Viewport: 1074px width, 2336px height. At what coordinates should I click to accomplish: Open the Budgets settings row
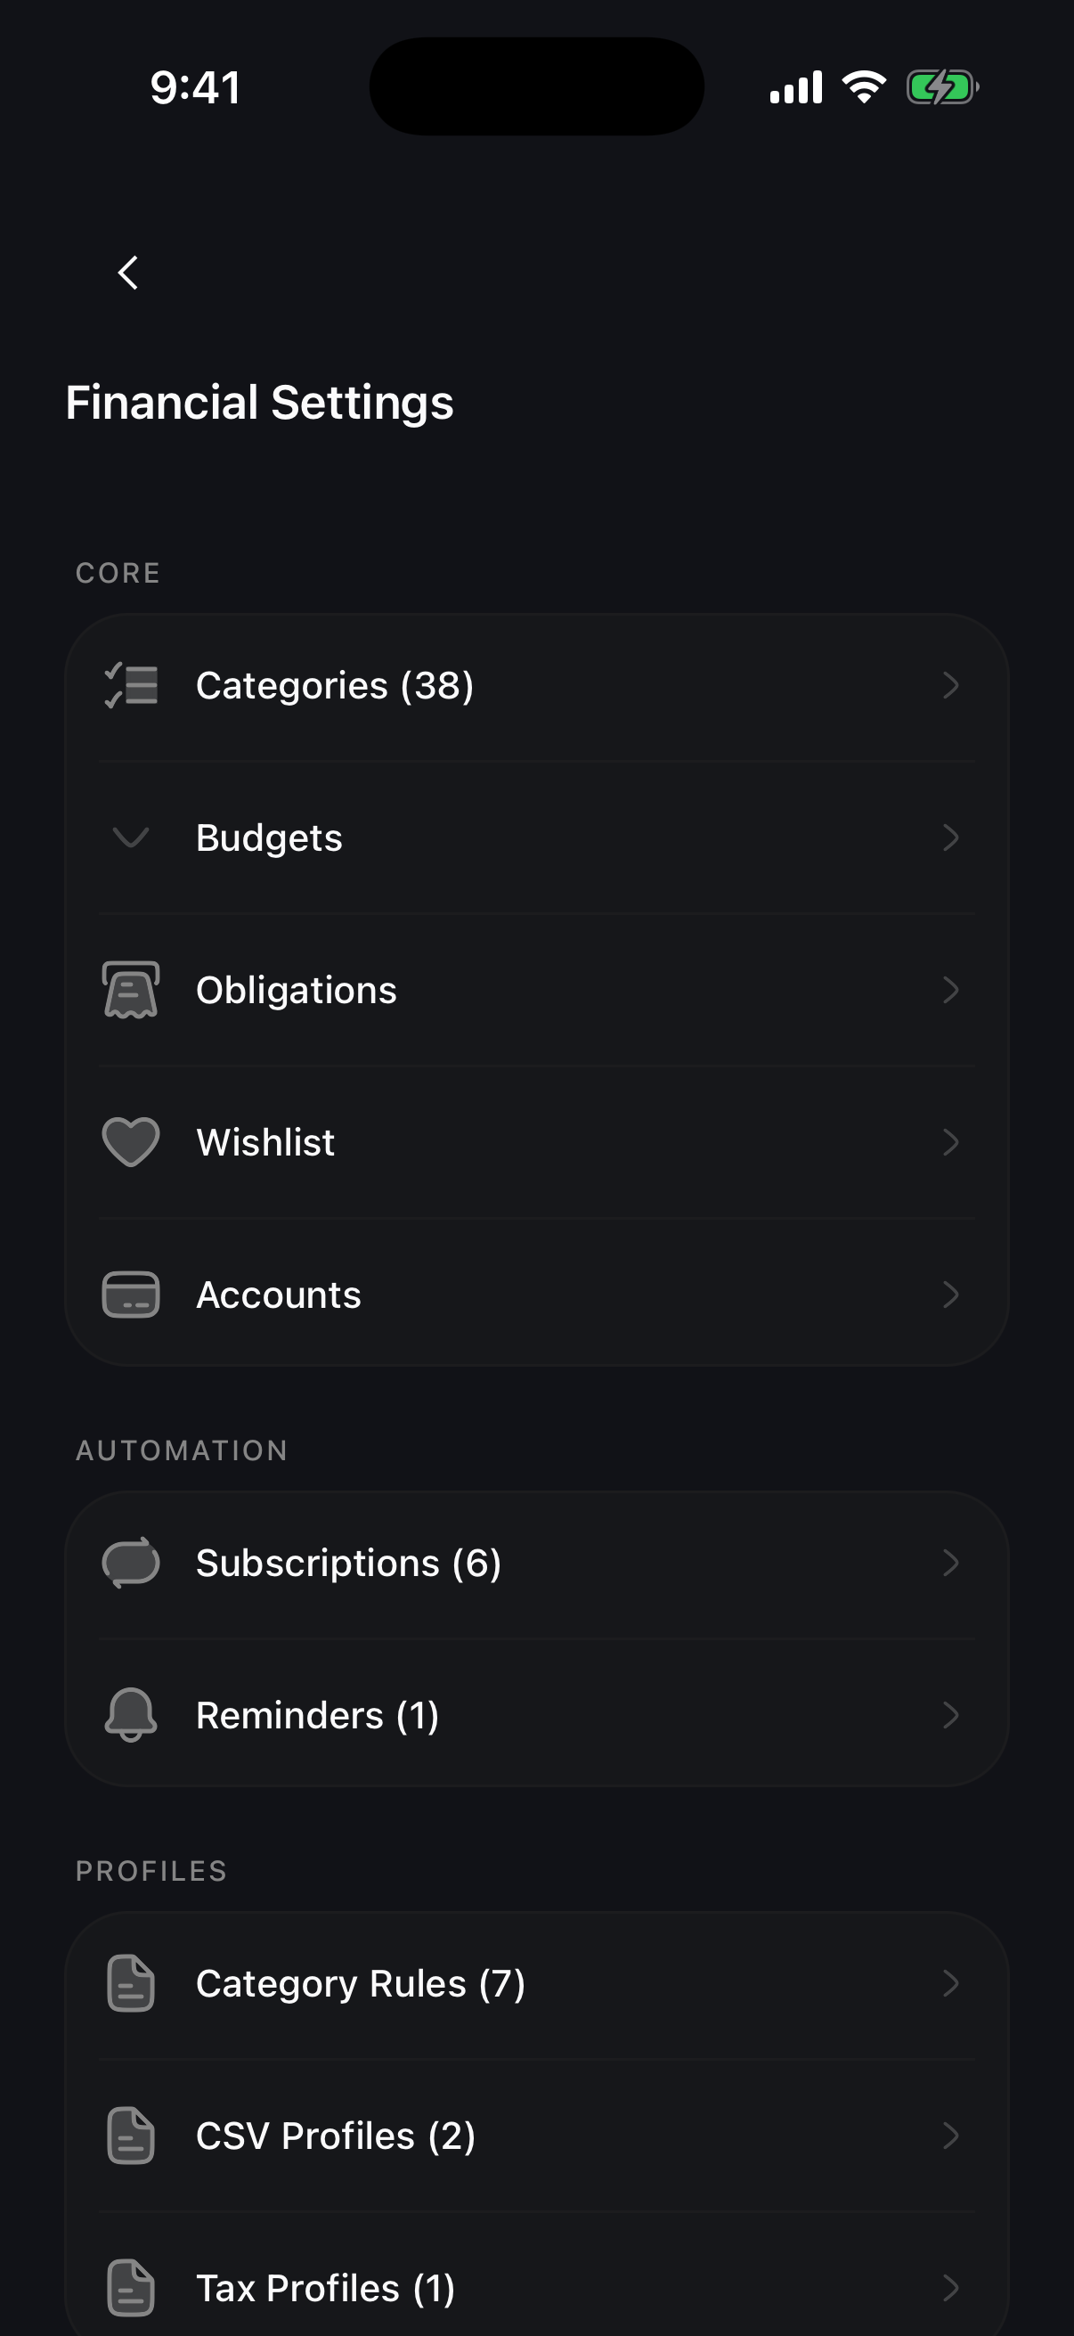pyautogui.click(x=536, y=837)
